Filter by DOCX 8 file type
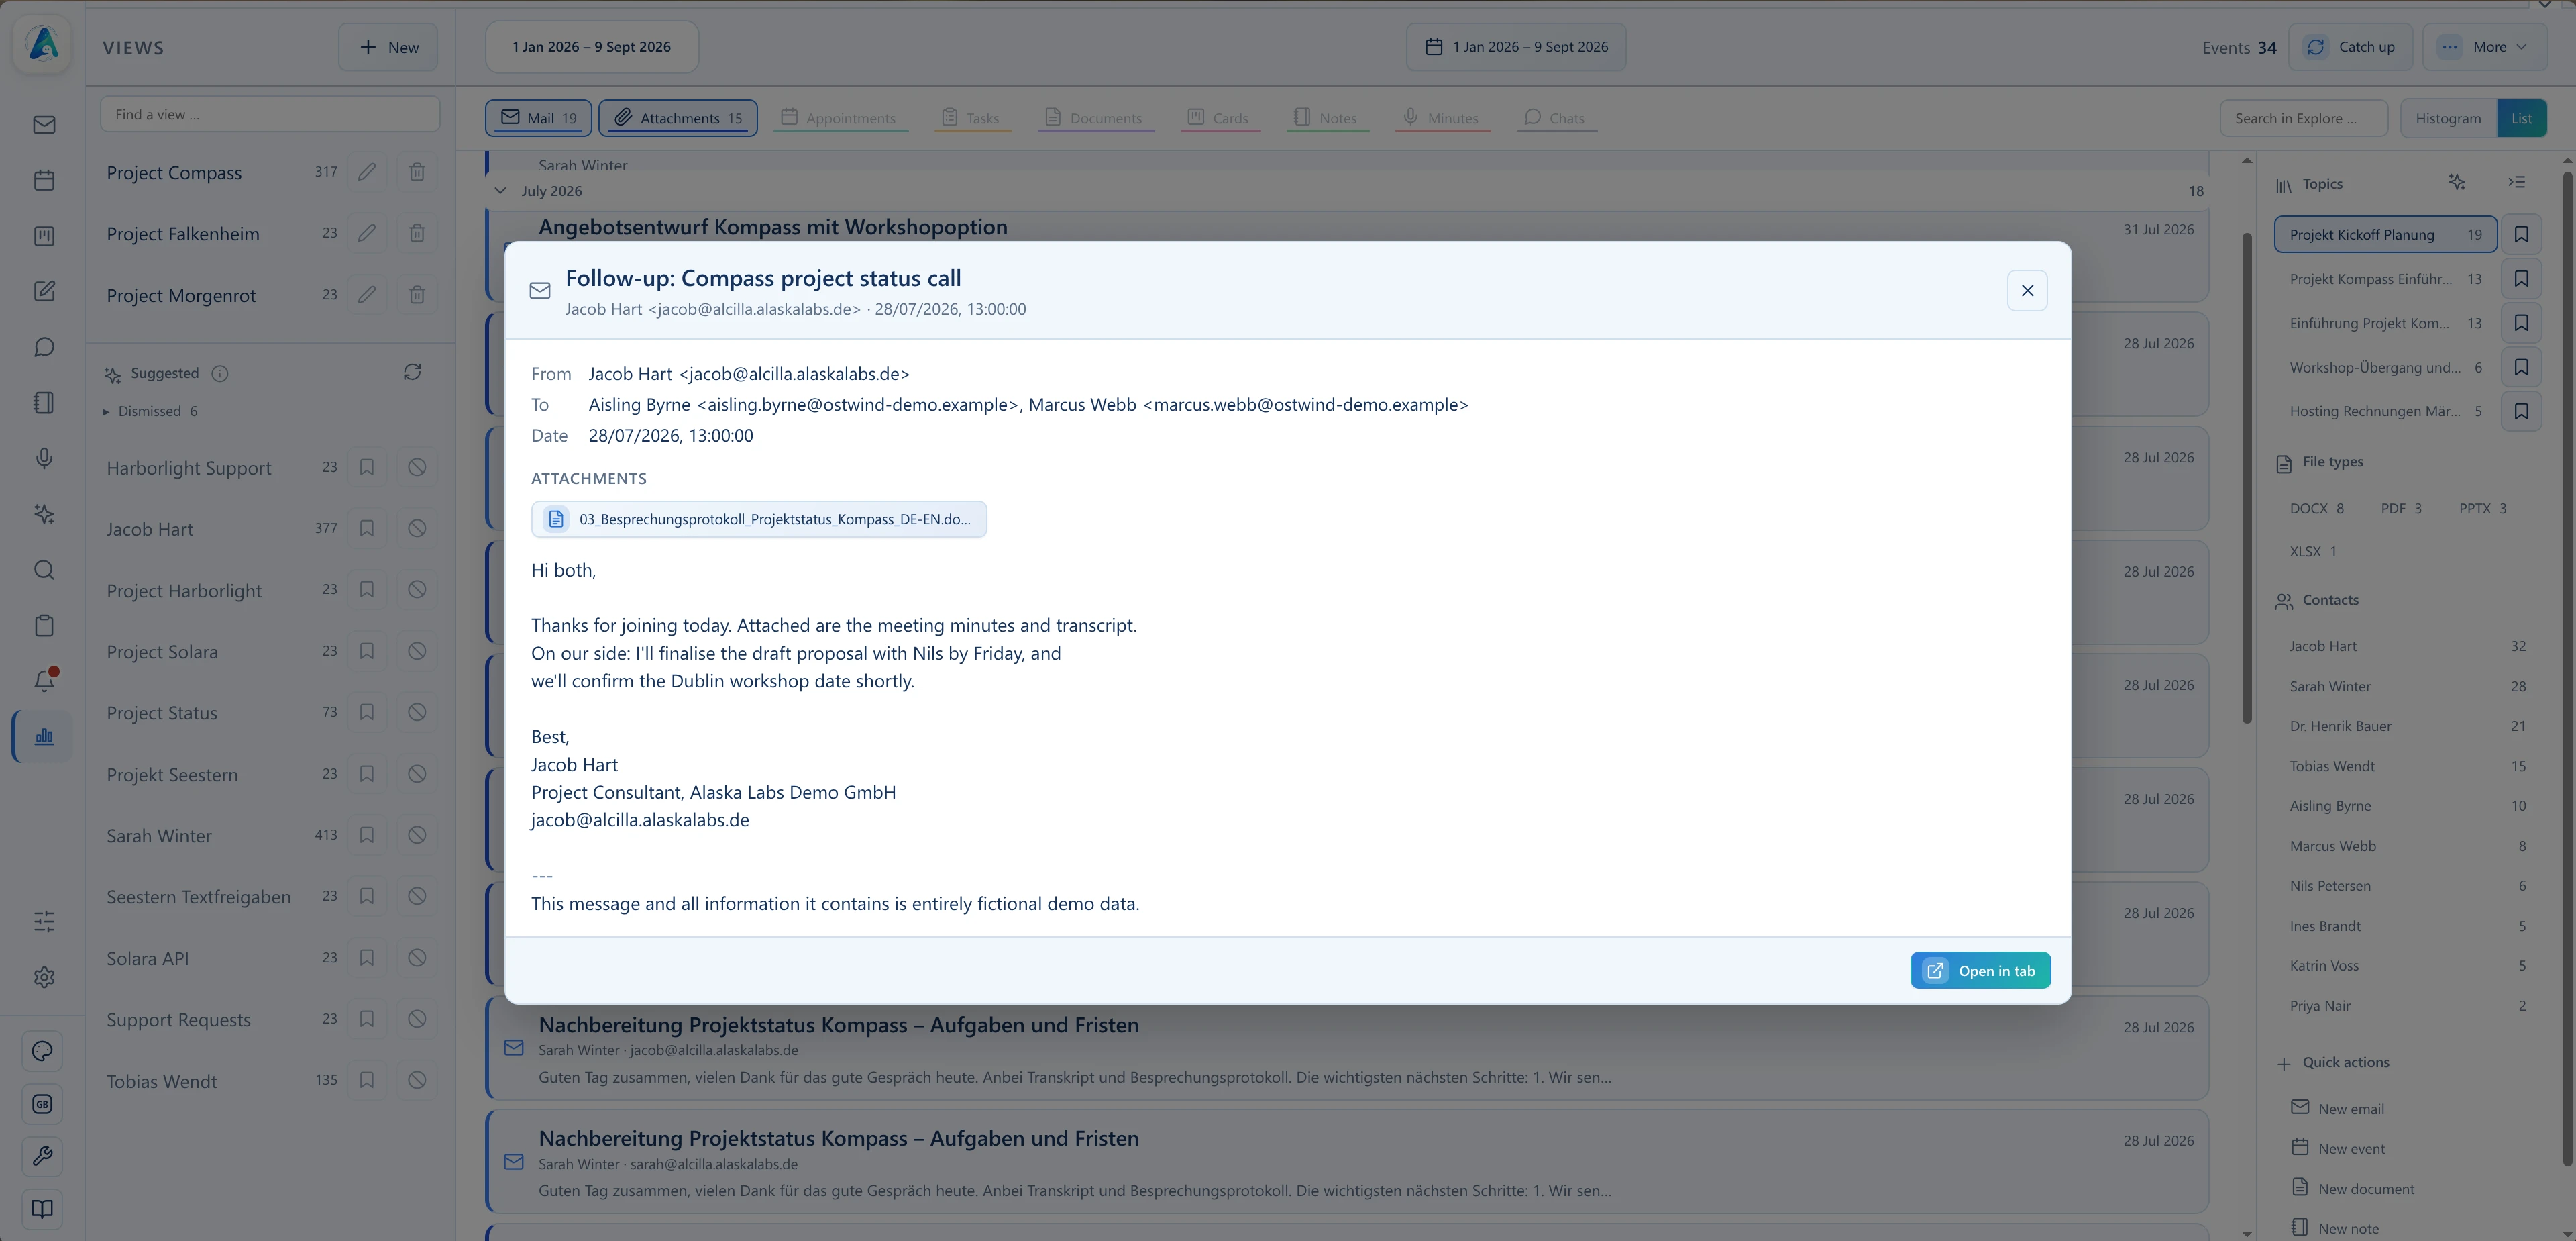This screenshot has width=2576, height=1241. click(x=2316, y=508)
